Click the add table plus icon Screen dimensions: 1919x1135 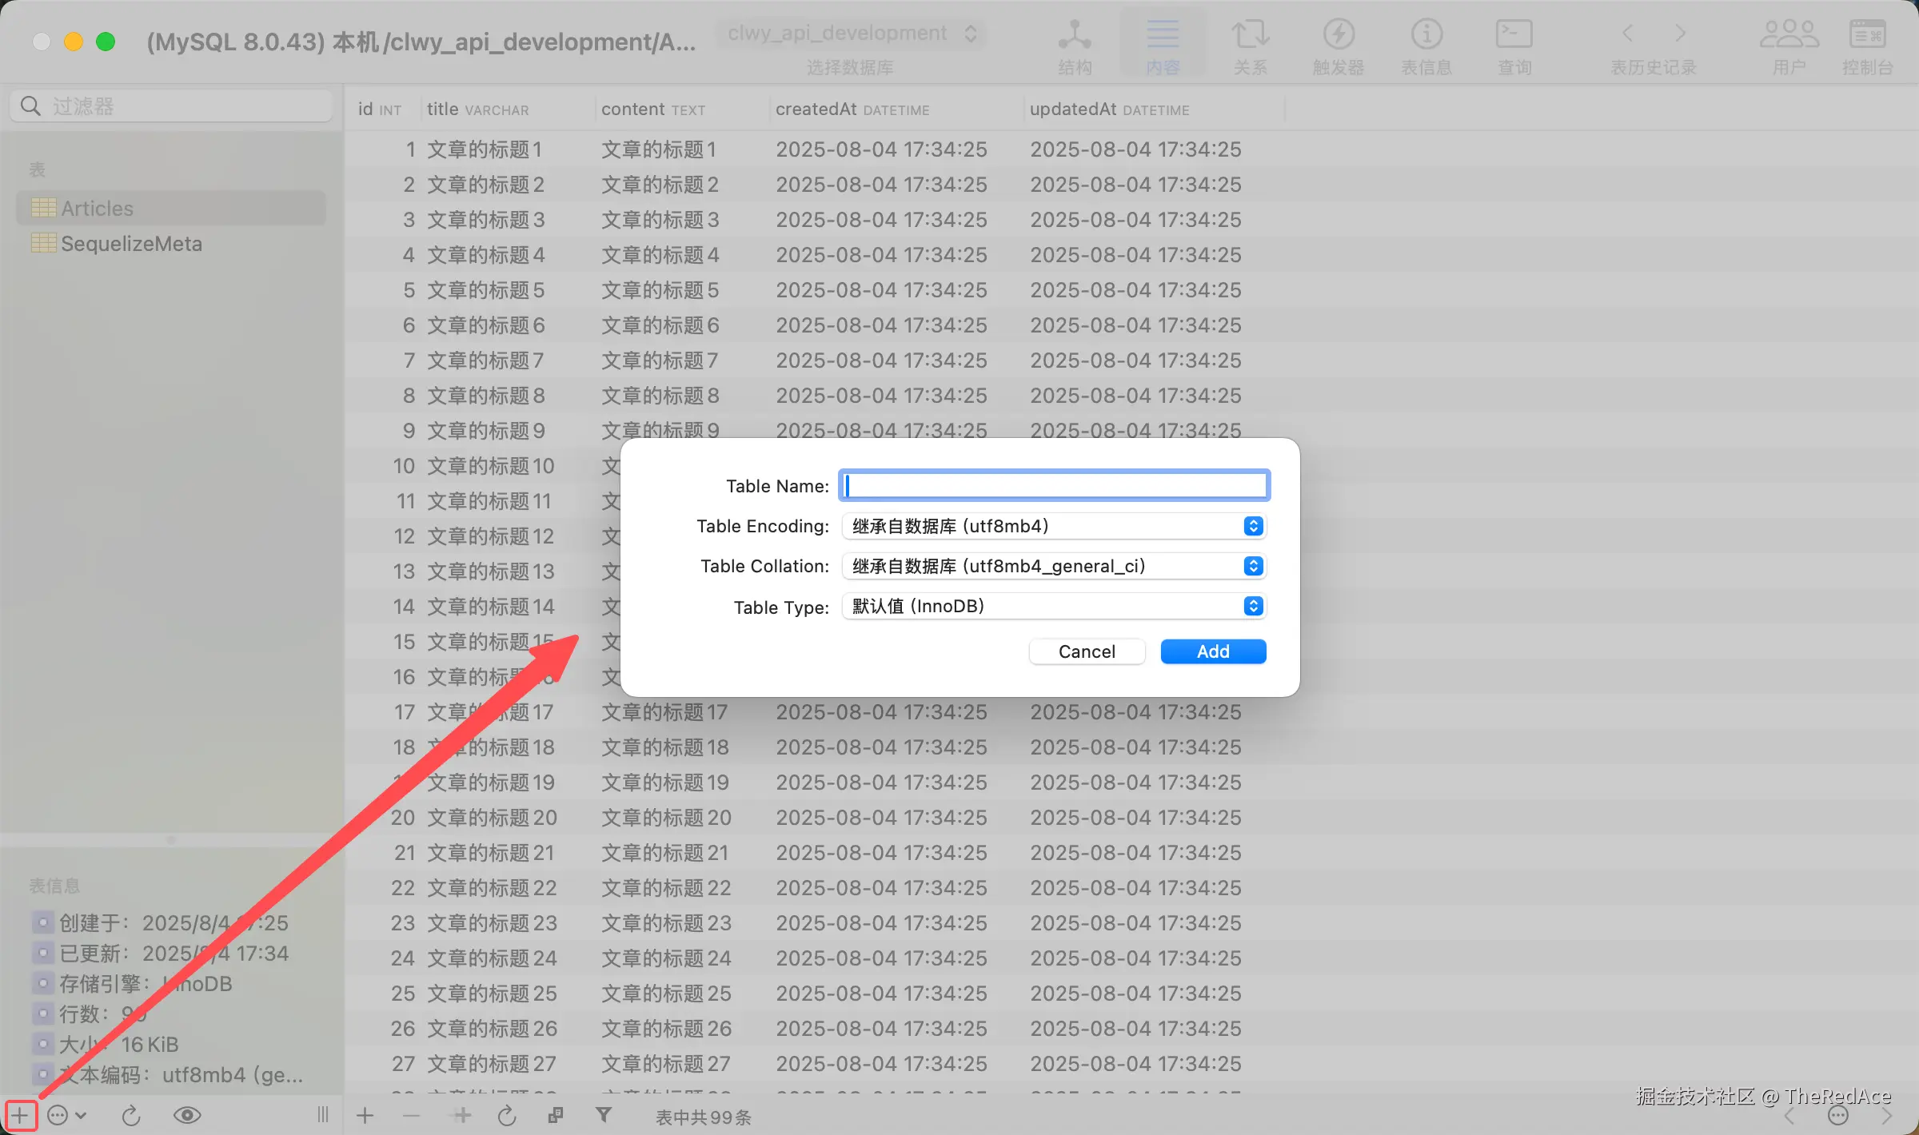[20, 1115]
